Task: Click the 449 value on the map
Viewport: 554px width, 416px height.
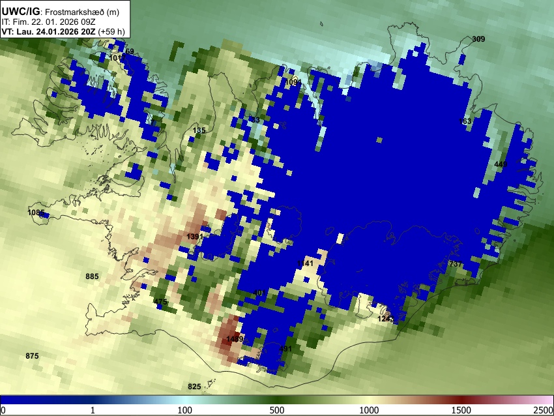Action: 501,164
